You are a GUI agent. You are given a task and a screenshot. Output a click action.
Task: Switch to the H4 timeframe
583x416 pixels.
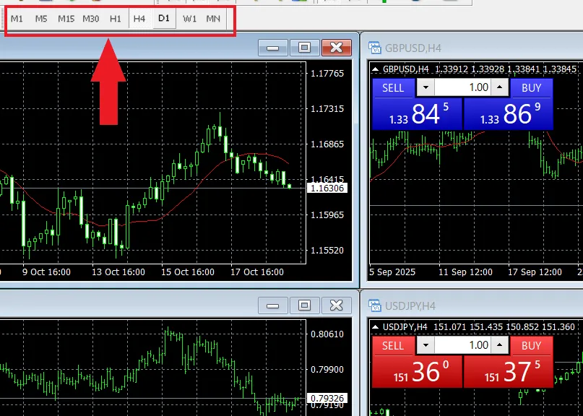[x=139, y=19]
